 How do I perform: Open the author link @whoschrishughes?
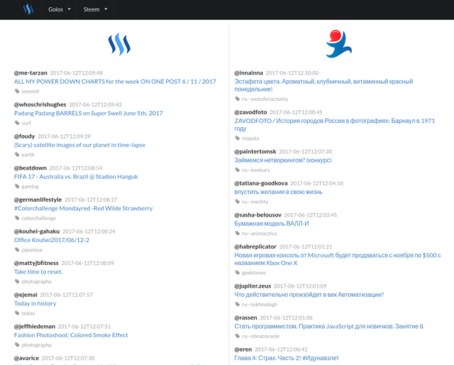(40, 104)
